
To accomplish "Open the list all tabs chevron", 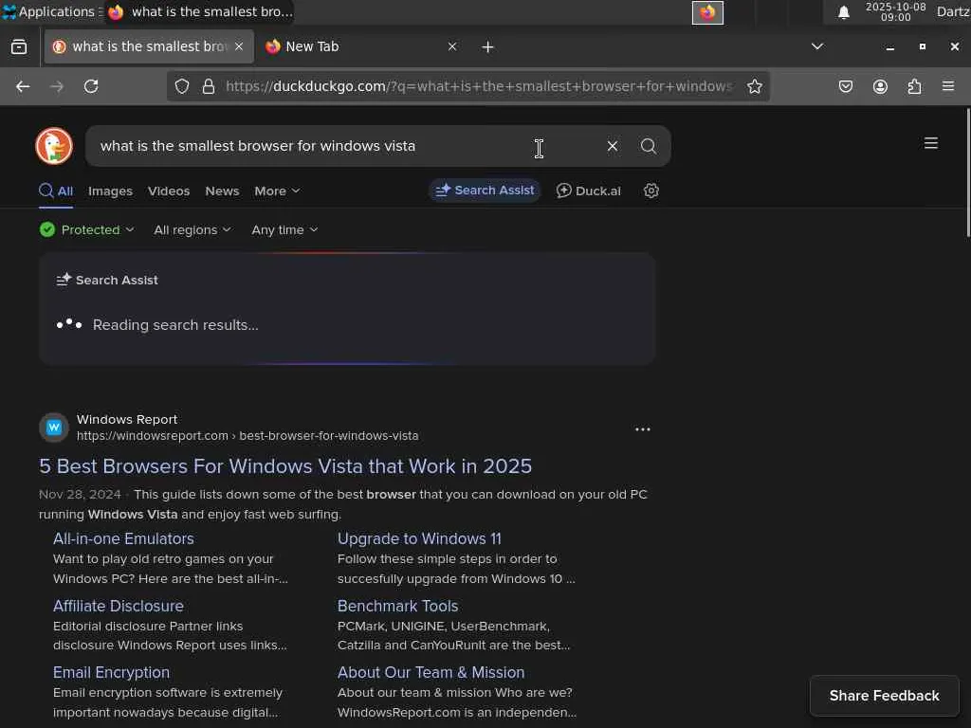I will (x=816, y=46).
